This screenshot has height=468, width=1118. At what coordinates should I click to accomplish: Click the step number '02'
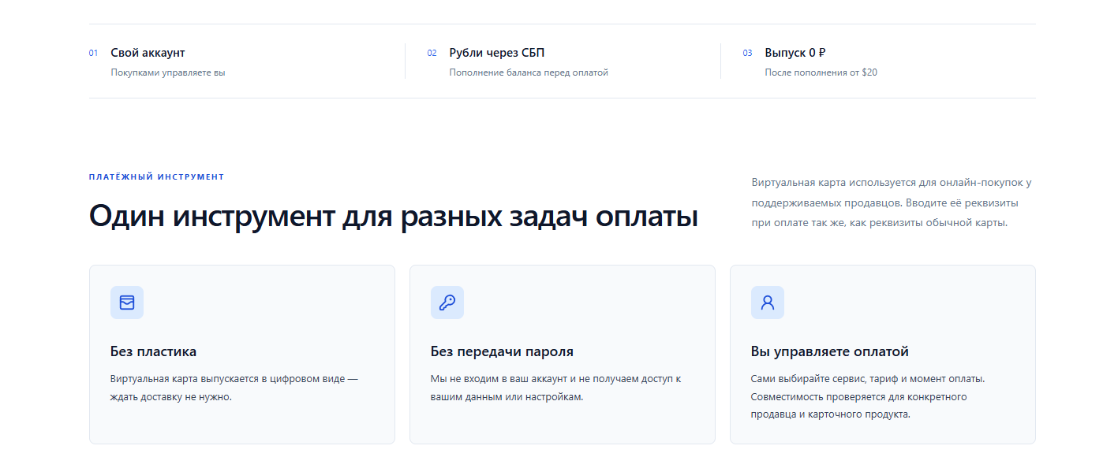tap(432, 54)
